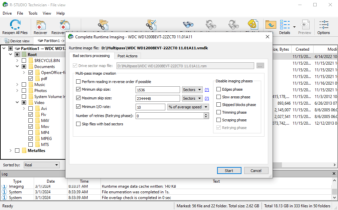Open help link next to Maximum skip size
Viewport: 338px width, 210px height.
tap(207, 98)
